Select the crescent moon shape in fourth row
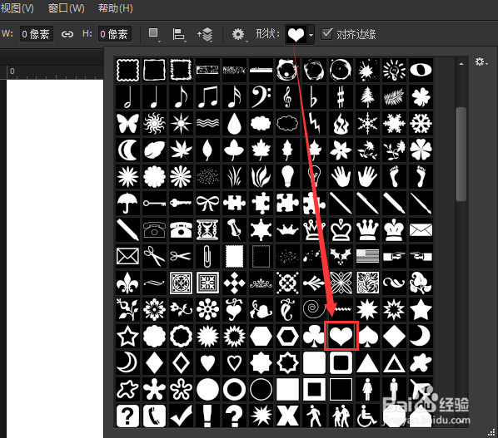The image size is (498, 438). point(127,150)
